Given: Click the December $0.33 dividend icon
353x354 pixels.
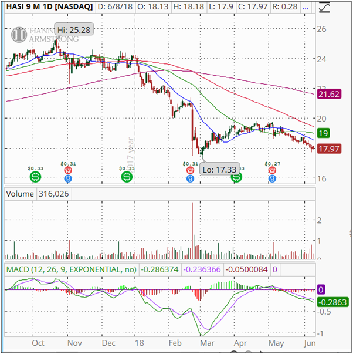Looking at the screenshot, I should click(x=127, y=177).
